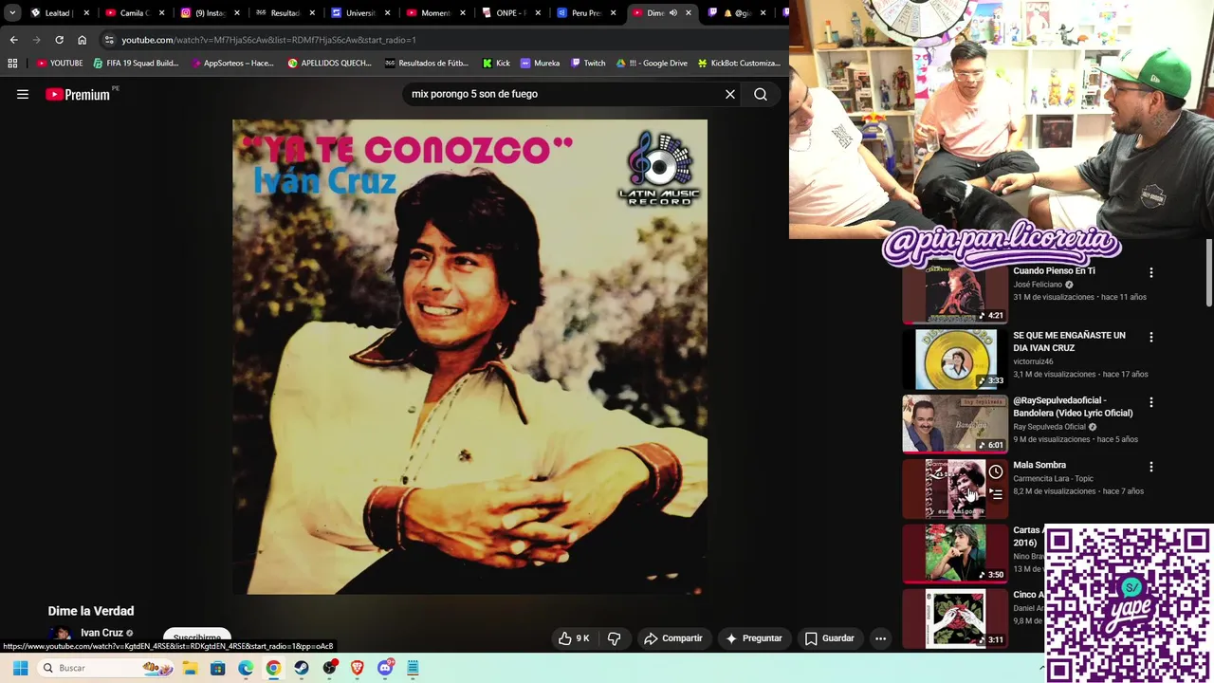Open options for SE QUE ME ENGAÑASTE
The height and width of the screenshot is (683, 1214).
tap(1151, 337)
